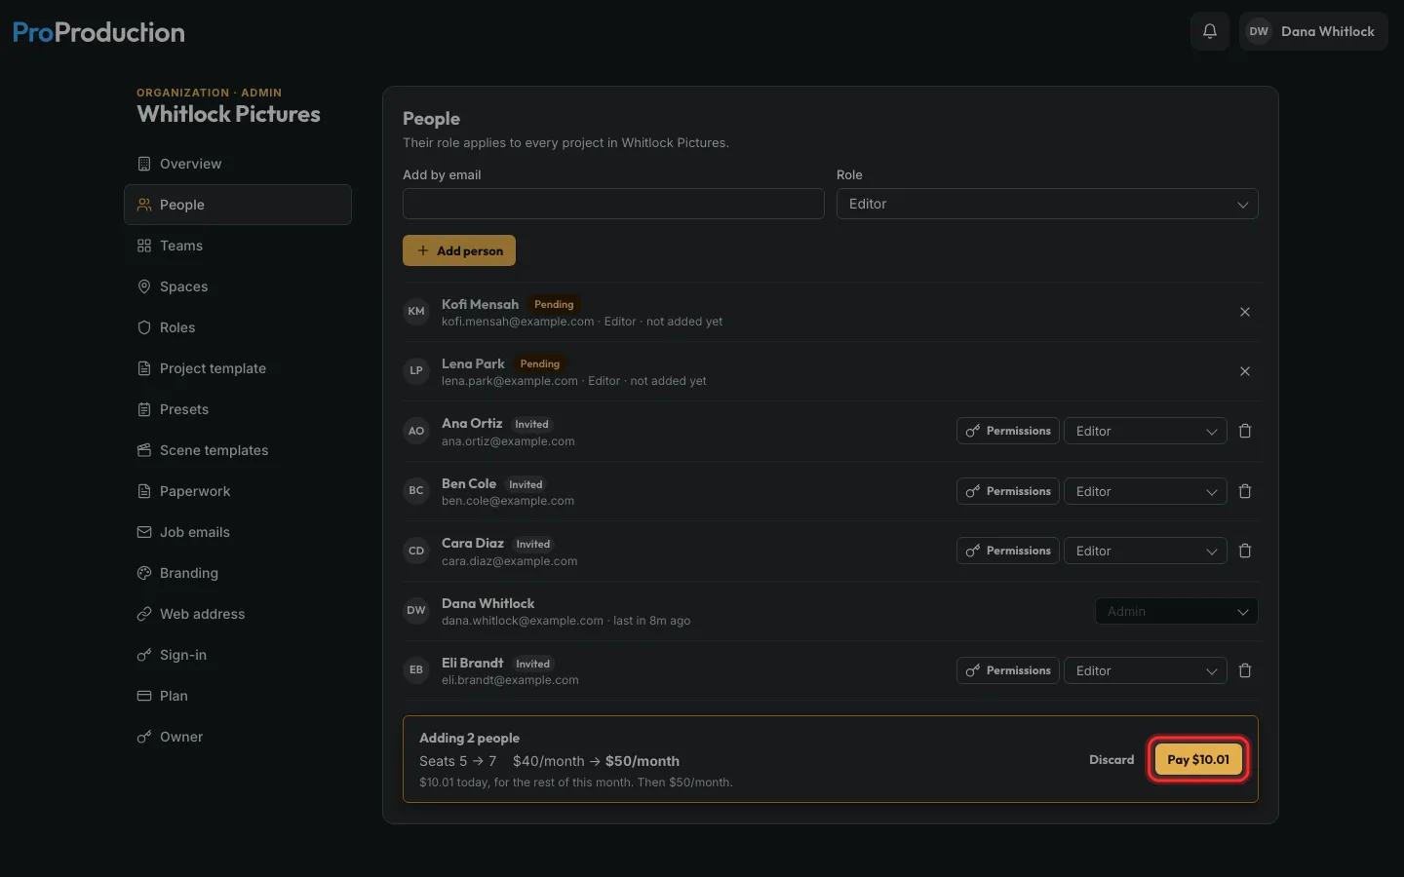
Task: Open the Paperwork page
Action: (x=238, y=491)
